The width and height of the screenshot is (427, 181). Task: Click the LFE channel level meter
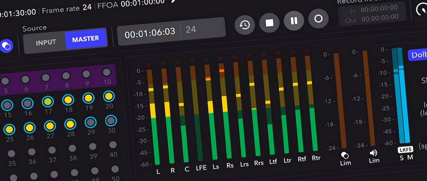point(196,113)
